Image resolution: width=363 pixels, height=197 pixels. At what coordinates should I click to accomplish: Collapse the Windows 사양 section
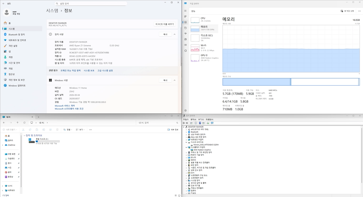coord(175,80)
